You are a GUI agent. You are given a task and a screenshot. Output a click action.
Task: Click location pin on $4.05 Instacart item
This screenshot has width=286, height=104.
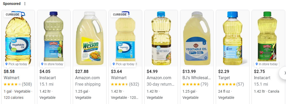42,64
